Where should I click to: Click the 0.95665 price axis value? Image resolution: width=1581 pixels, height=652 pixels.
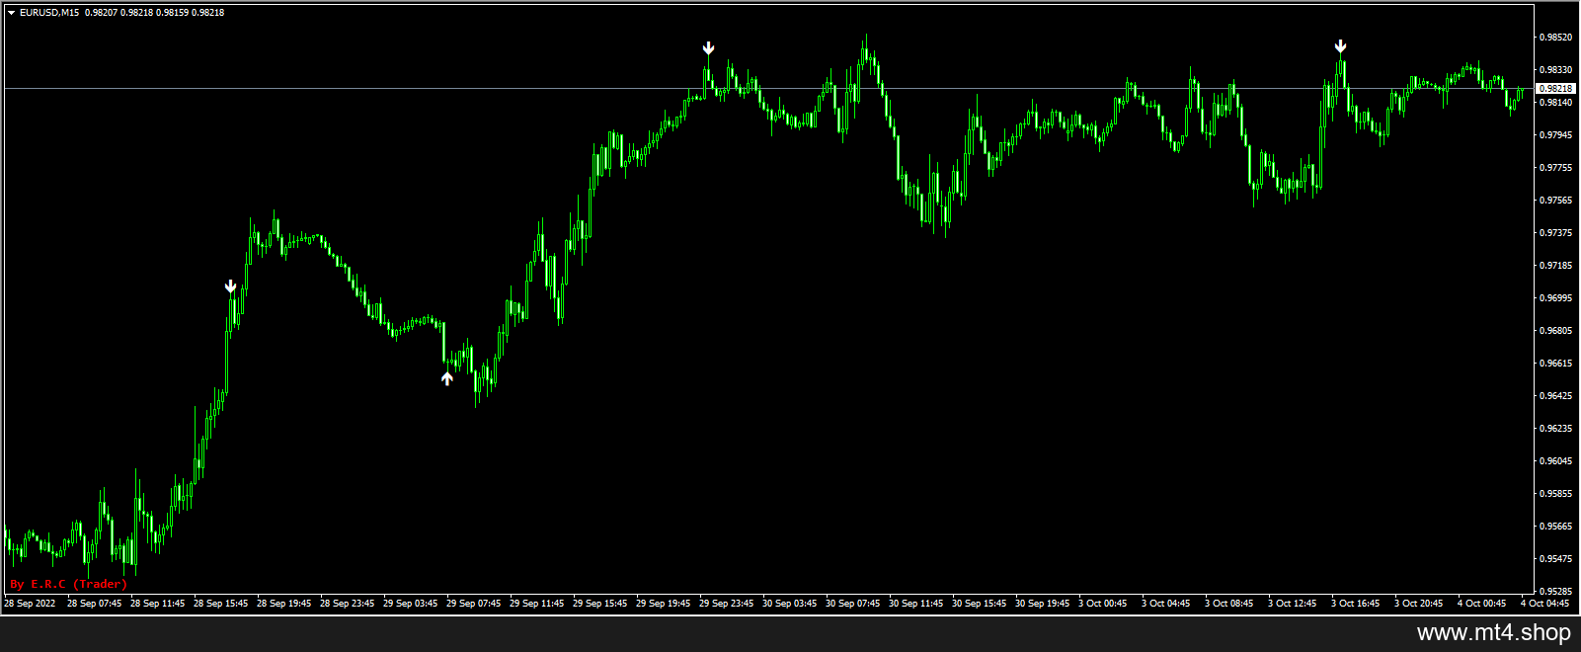[1556, 527]
